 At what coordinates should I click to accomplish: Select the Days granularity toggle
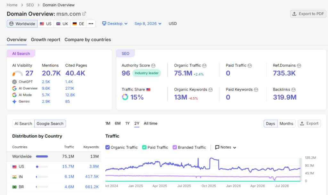(x=270, y=124)
